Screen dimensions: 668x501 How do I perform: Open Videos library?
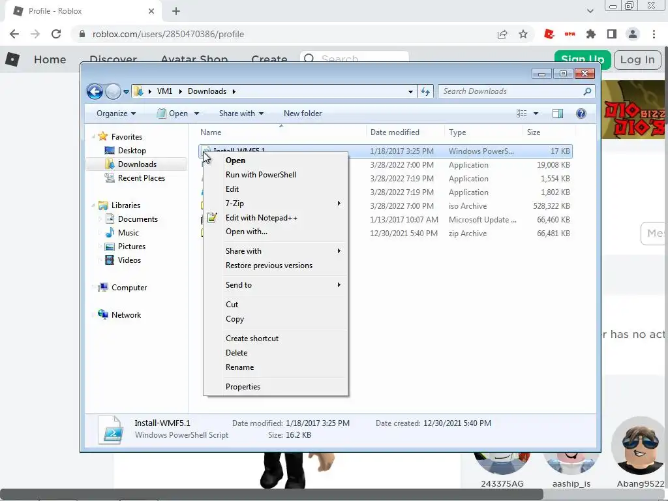129,260
